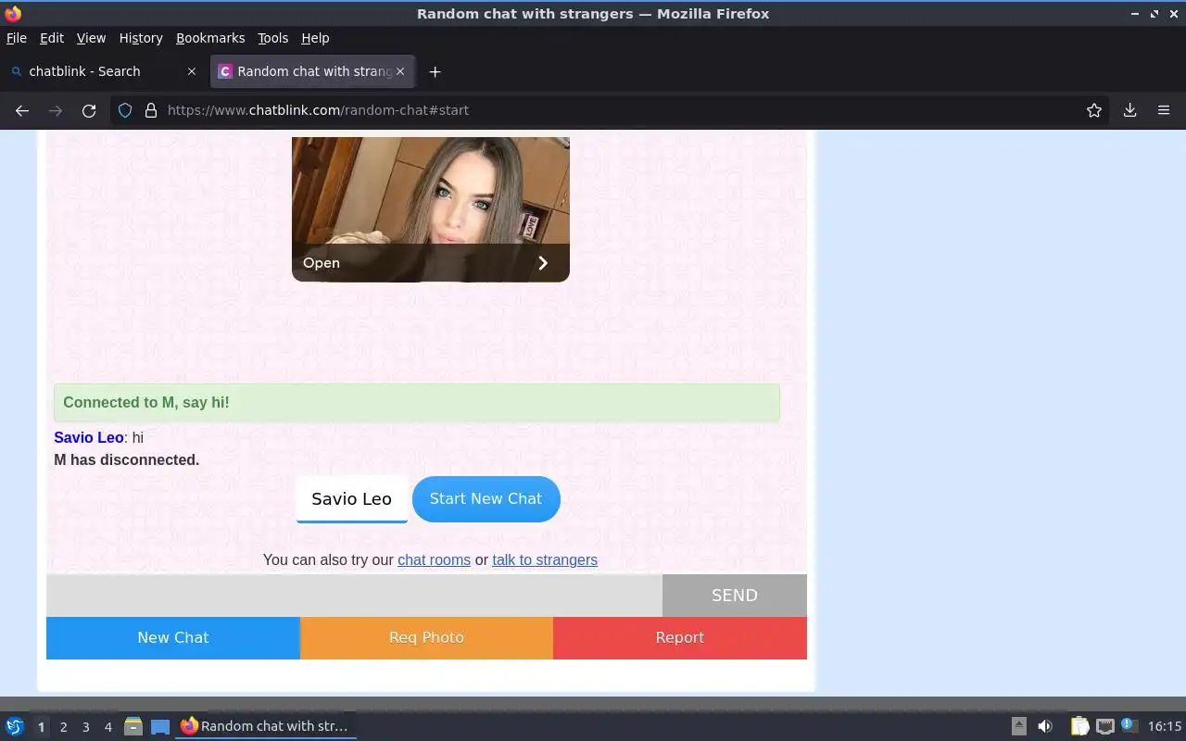Click the Firefox taskbar window entry
The height and width of the screenshot is (741, 1186).
coord(266,727)
